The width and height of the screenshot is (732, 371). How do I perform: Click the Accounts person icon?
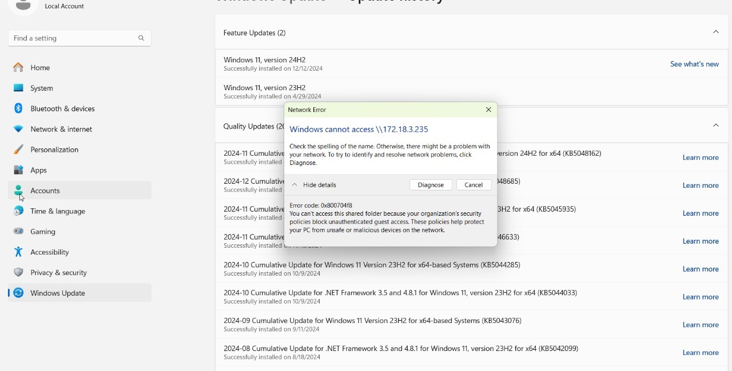[18, 190]
